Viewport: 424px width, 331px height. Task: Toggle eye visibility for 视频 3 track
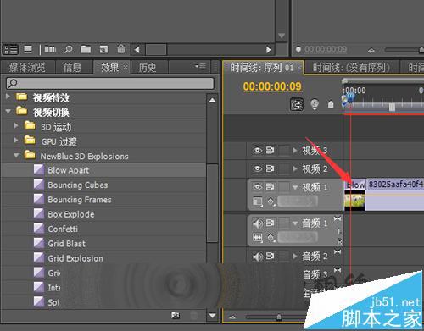coord(257,151)
